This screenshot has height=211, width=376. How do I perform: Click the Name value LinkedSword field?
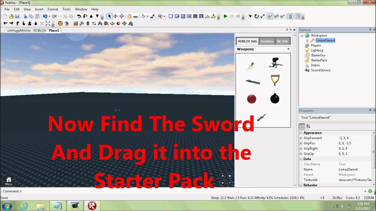tap(355, 169)
